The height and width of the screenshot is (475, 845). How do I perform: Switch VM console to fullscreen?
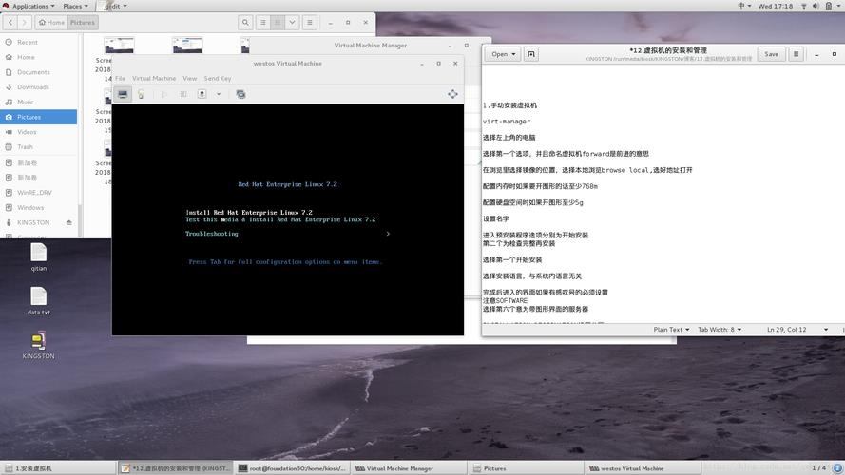pos(452,94)
